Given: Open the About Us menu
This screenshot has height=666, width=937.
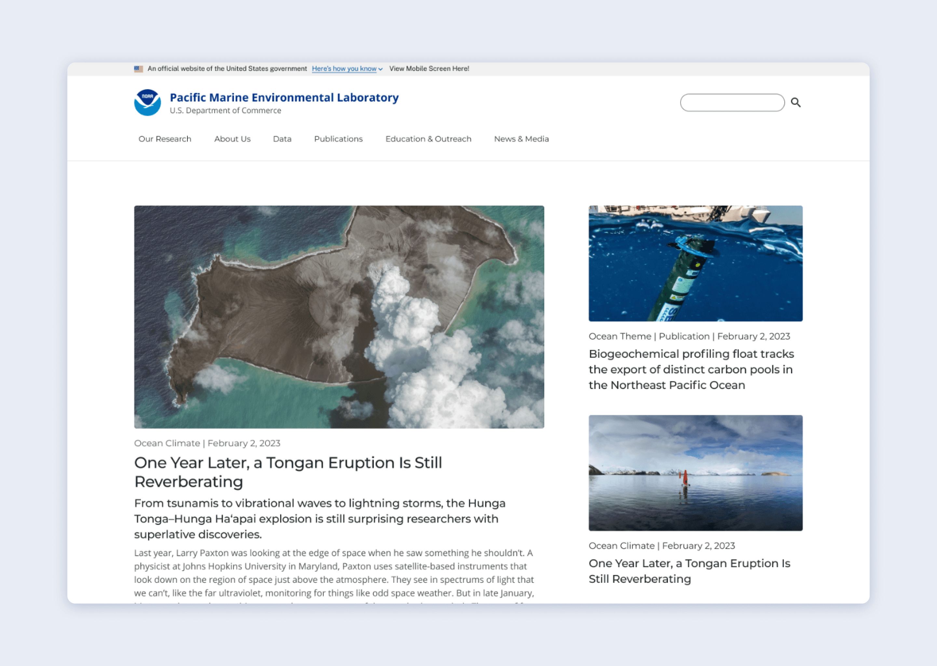Looking at the screenshot, I should pos(232,139).
